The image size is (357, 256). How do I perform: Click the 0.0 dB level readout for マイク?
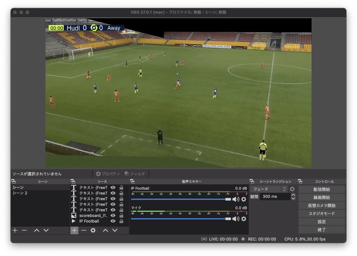(x=241, y=208)
